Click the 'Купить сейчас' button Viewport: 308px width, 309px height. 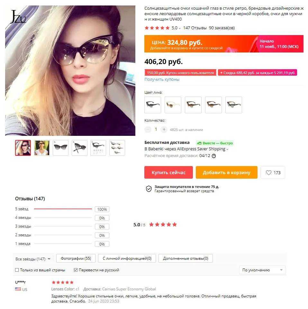coord(168,173)
